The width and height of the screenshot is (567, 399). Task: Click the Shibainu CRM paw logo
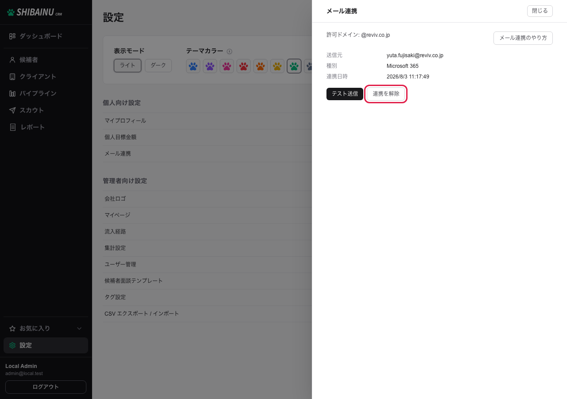(11, 12)
